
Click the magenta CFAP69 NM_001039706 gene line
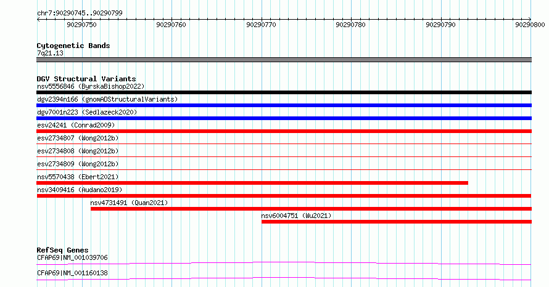pos(284,263)
